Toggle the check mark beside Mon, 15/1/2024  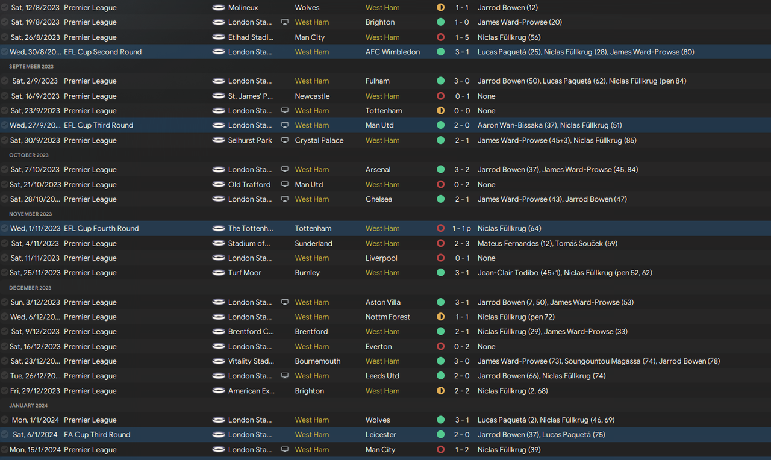pyautogui.click(x=5, y=450)
